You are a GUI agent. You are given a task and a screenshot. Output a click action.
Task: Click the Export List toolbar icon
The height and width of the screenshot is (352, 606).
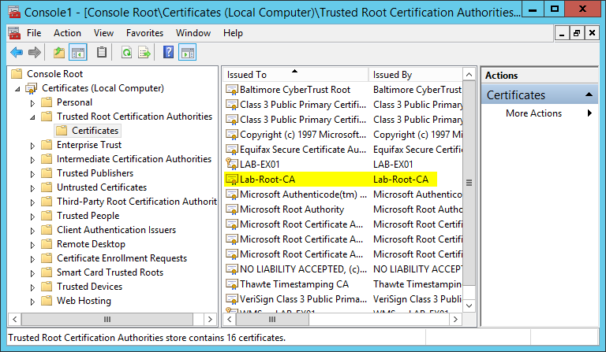pyautogui.click(x=144, y=52)
